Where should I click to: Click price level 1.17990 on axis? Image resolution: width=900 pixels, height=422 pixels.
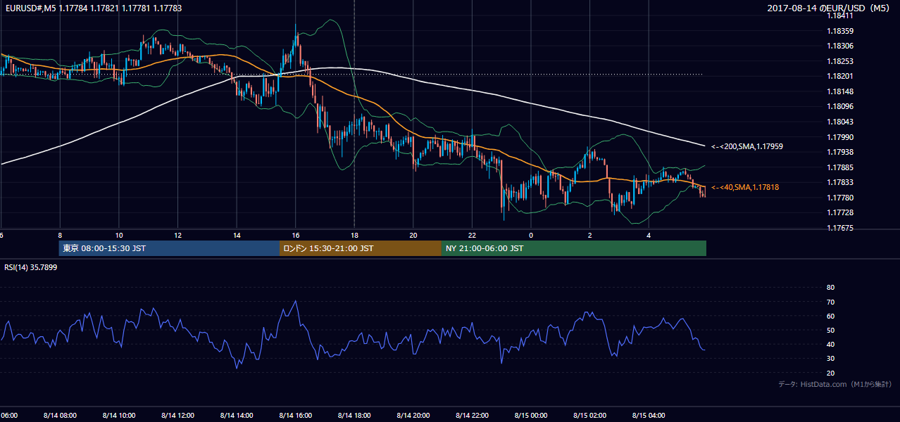839,137
